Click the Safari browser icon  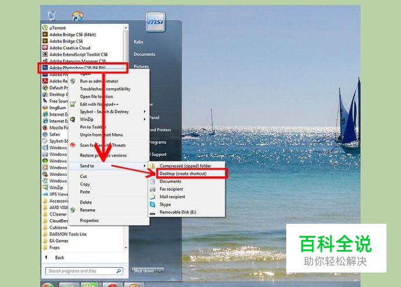[45, 134]
